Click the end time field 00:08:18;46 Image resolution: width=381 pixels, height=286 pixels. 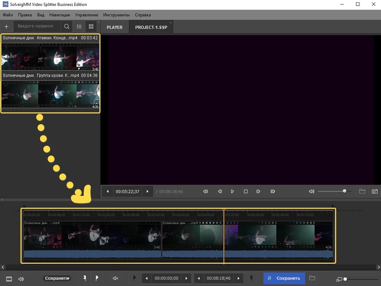[x=219, y=278]
